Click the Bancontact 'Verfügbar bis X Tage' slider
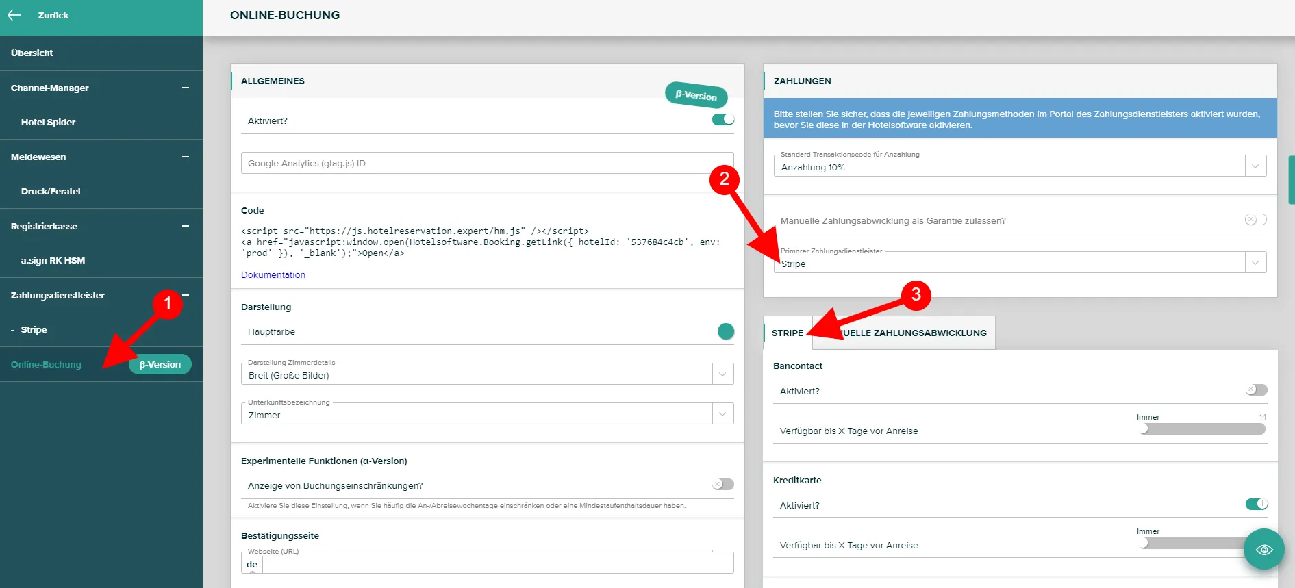Viewport: 1295px width, 588px height. (x=1203, y=429)
